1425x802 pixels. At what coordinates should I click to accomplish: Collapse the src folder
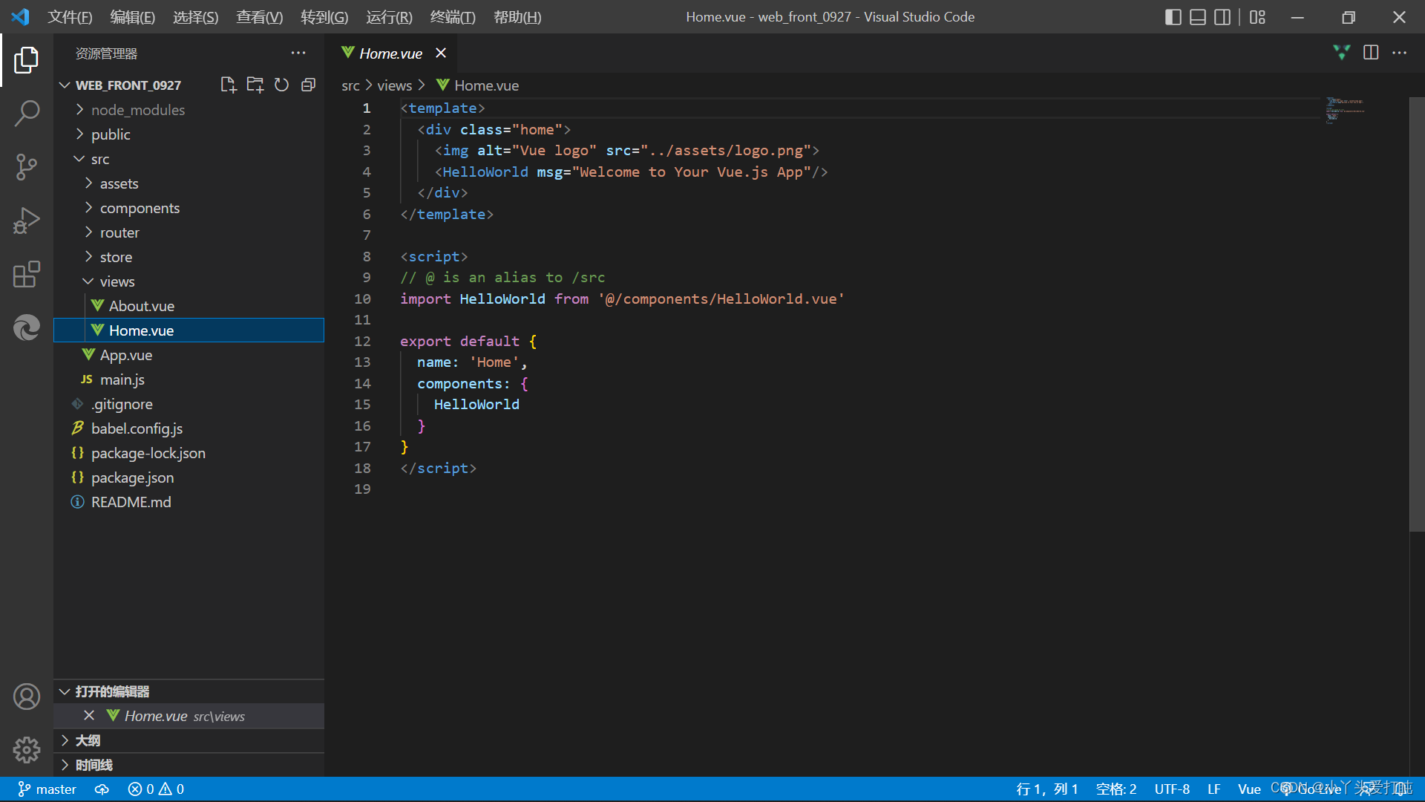pos(79,159)
